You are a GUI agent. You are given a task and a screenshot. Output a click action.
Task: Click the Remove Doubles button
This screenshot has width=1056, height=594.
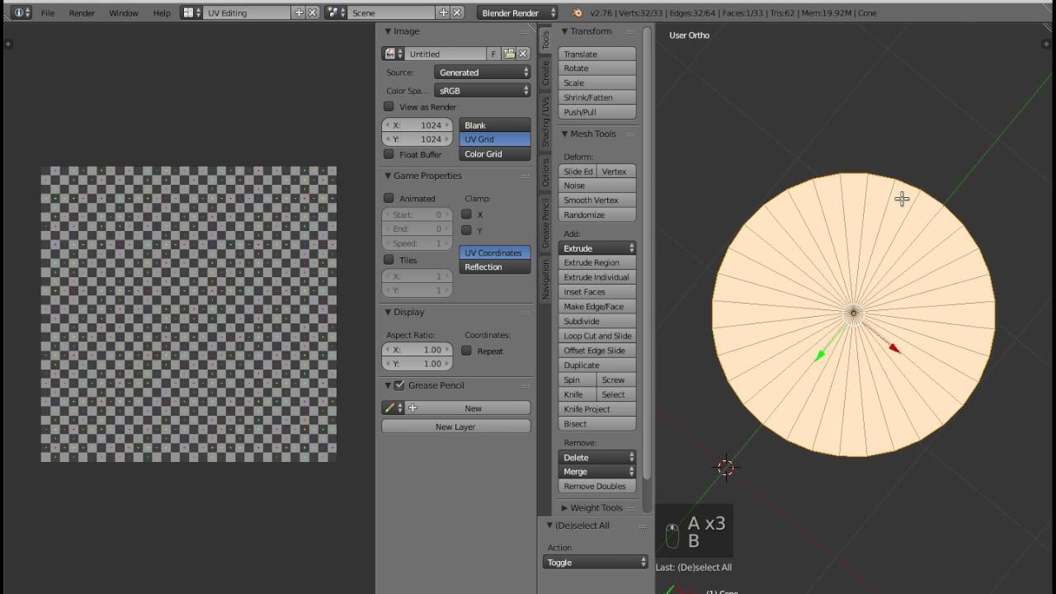(x=597, y=486)
